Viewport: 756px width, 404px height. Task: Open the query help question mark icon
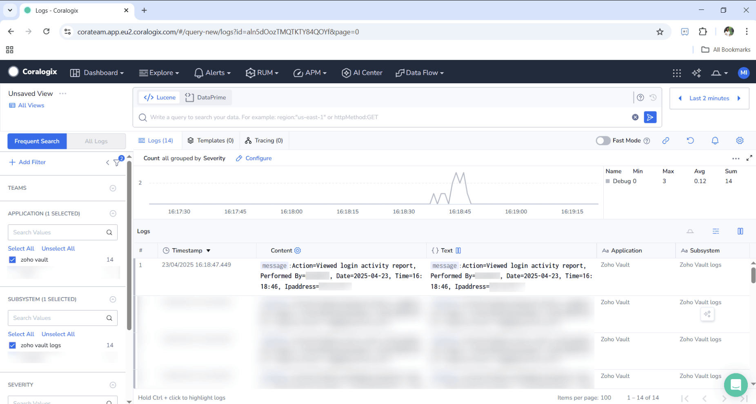640,98
